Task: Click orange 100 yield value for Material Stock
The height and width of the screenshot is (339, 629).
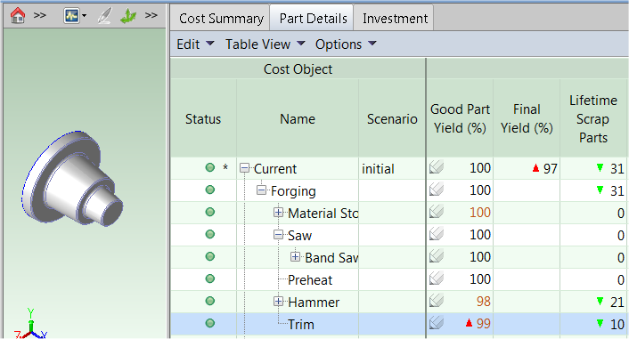Action: pos(480,213)
